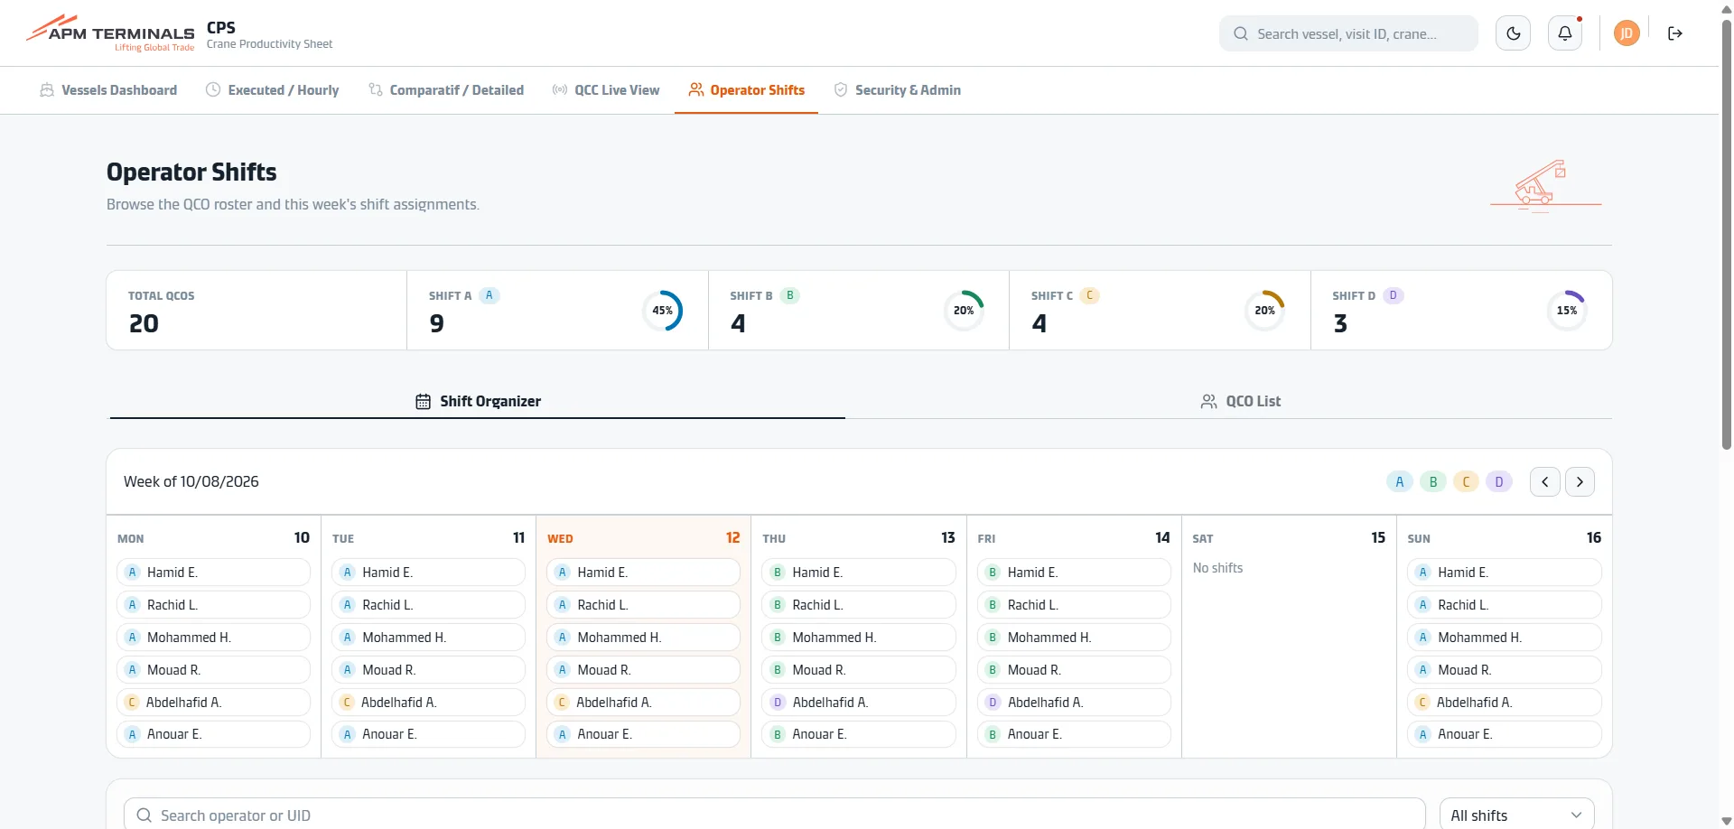Click the page vertical scrollbar

pyautogui.click(x=1727, y=235)
